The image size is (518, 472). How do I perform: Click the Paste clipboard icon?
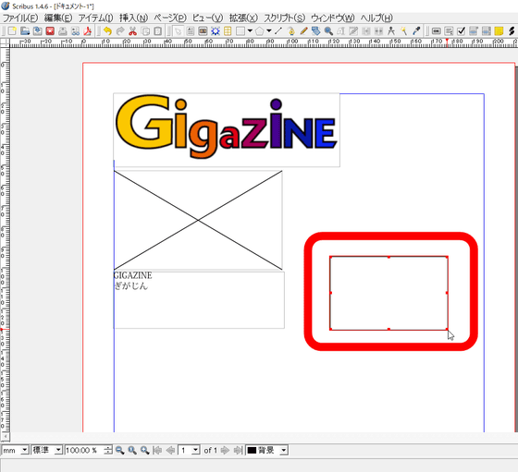coord(157,31)
